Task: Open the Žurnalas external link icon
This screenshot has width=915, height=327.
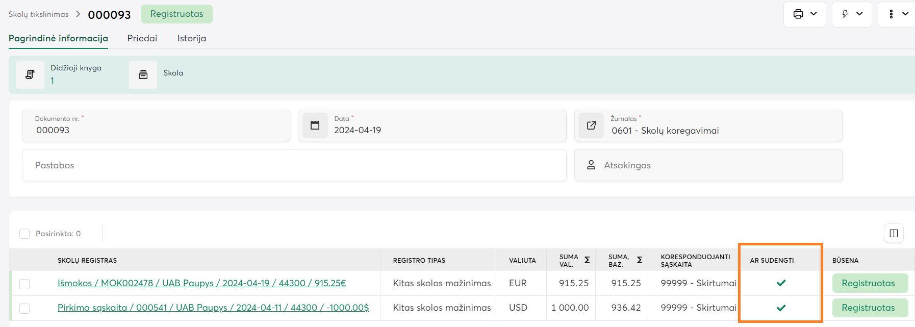Action: [x=591, y=125]
